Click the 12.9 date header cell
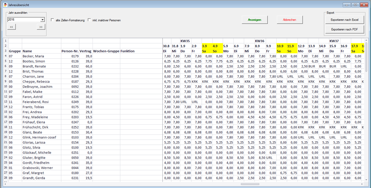The image size is (371, 188). tap(302, 46)
